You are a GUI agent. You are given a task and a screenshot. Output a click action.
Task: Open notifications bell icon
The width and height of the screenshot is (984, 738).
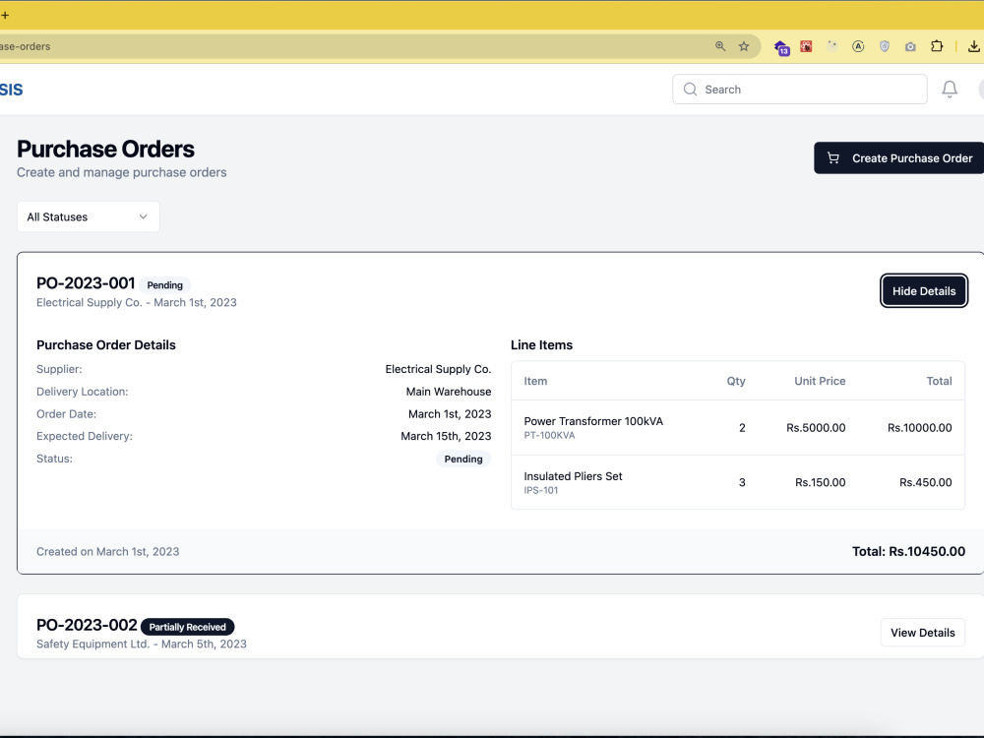[950, 90]
